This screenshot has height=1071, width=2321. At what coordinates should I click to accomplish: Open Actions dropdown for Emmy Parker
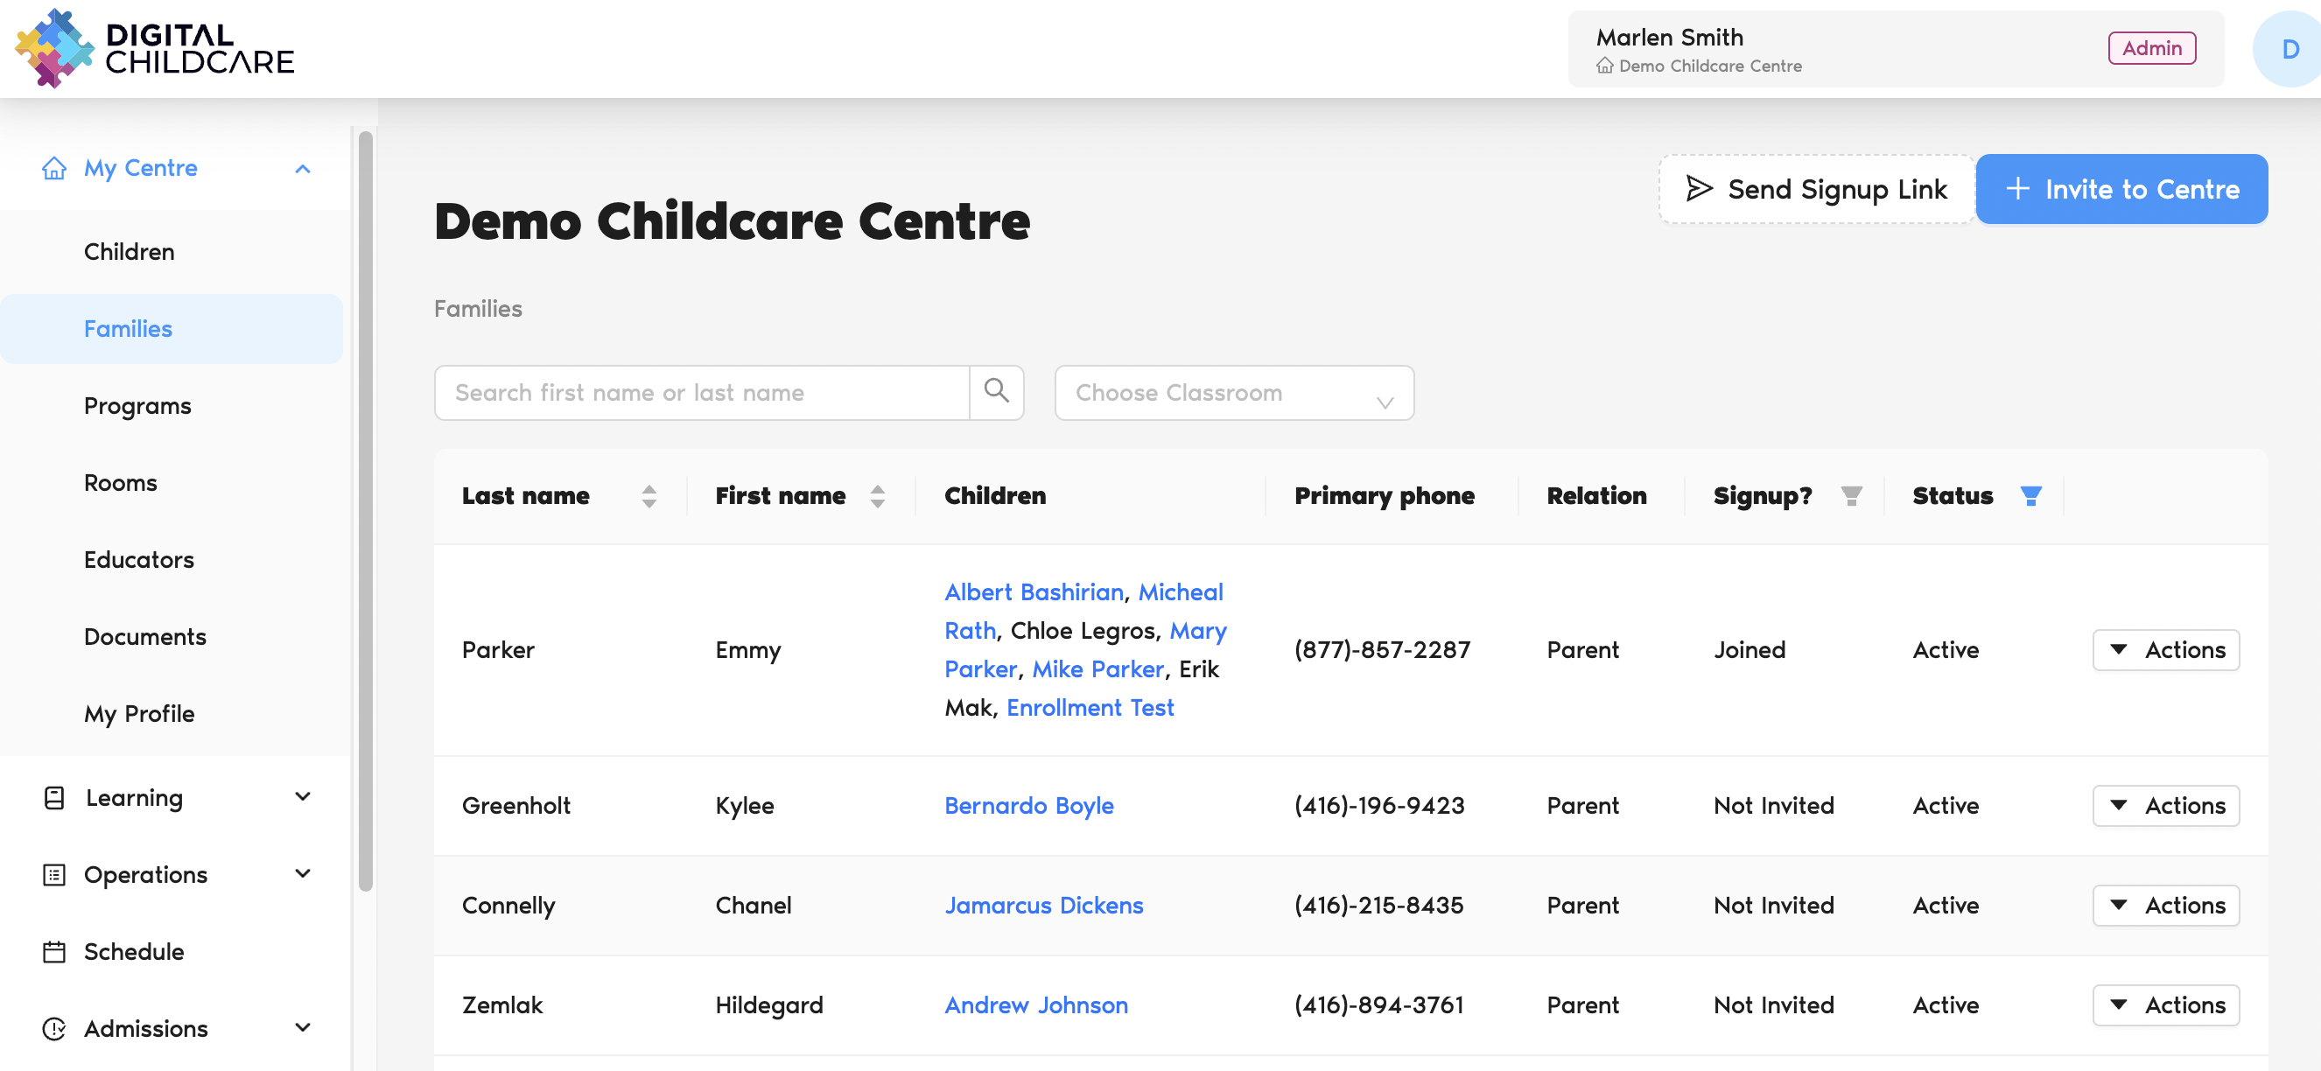(x=2165, y=649)
